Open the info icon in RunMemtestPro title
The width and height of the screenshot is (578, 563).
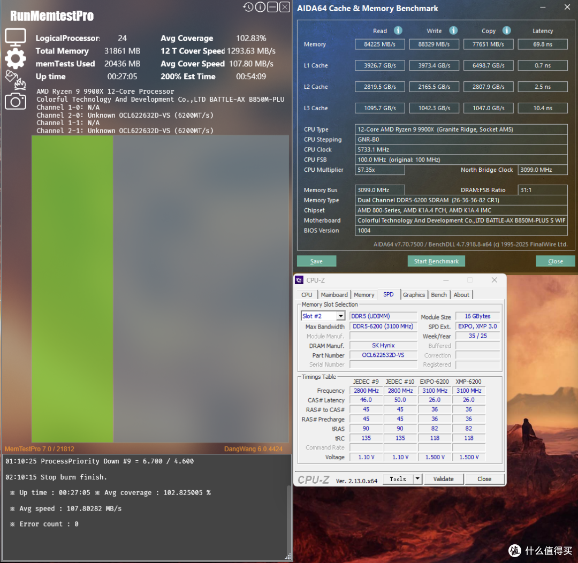coord(260,7)
